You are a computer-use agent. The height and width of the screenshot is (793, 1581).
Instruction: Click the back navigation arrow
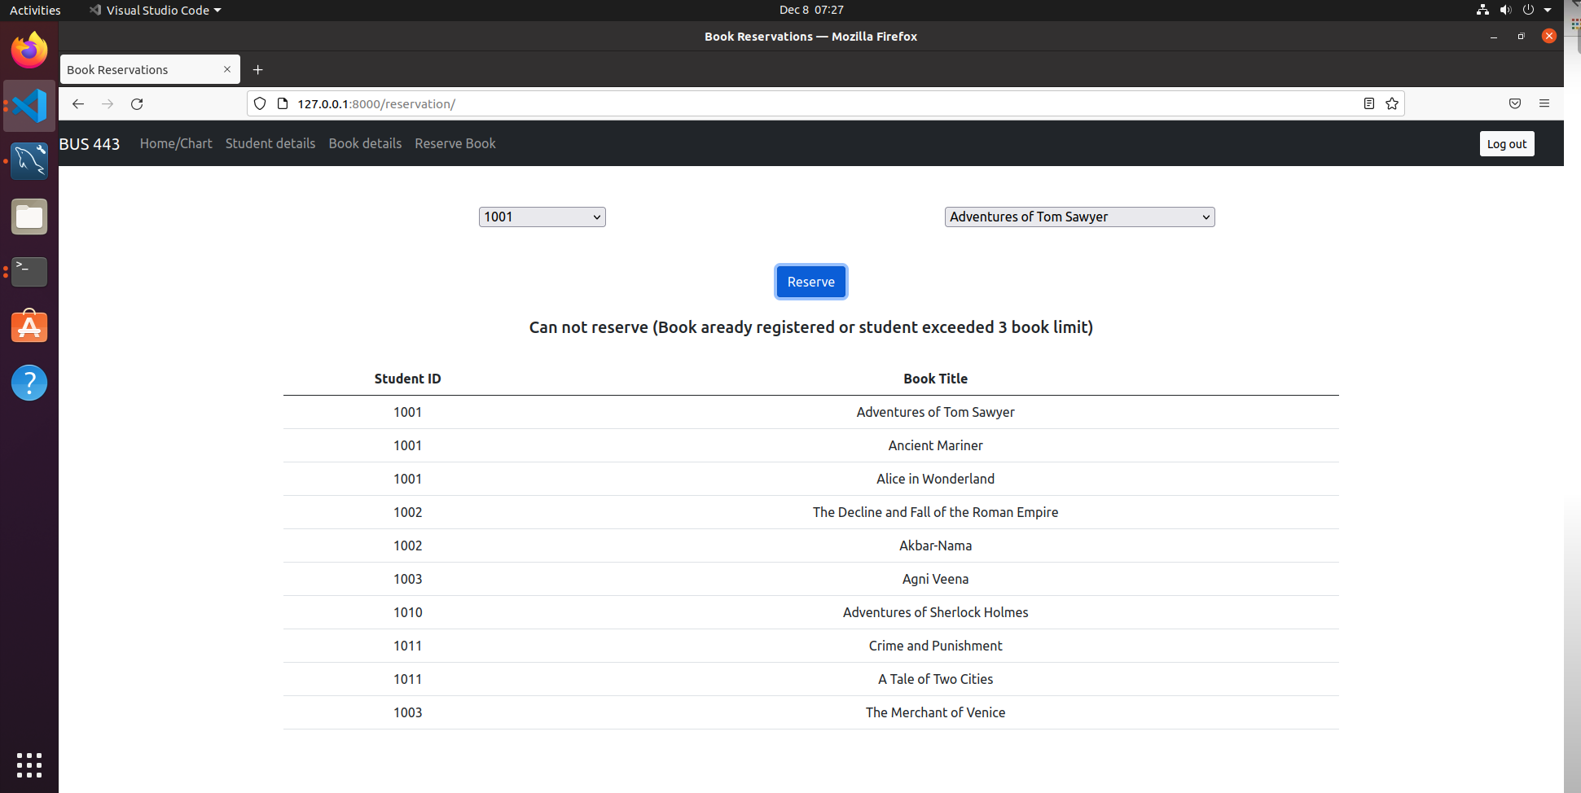pos(78,103)
